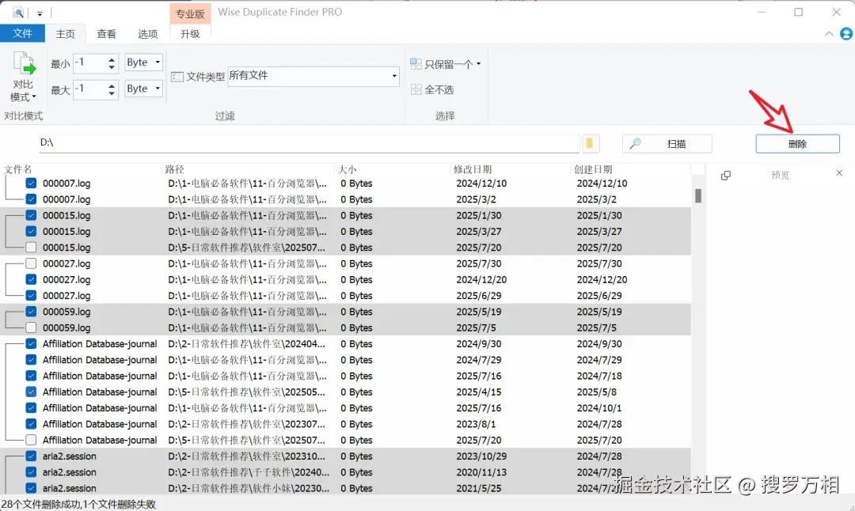This screenshot has height=511, width=855.
Task: Open the 文件 menu tab
Action: [x=22, y=34]
